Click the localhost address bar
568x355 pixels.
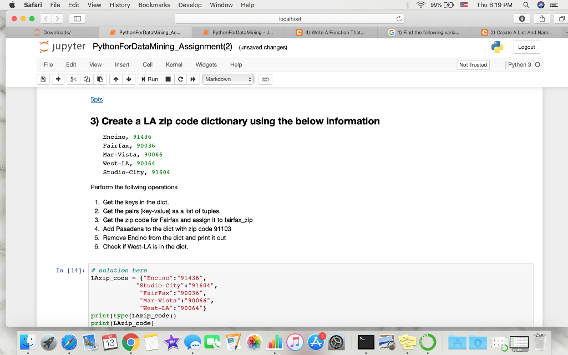click(290, 19)
